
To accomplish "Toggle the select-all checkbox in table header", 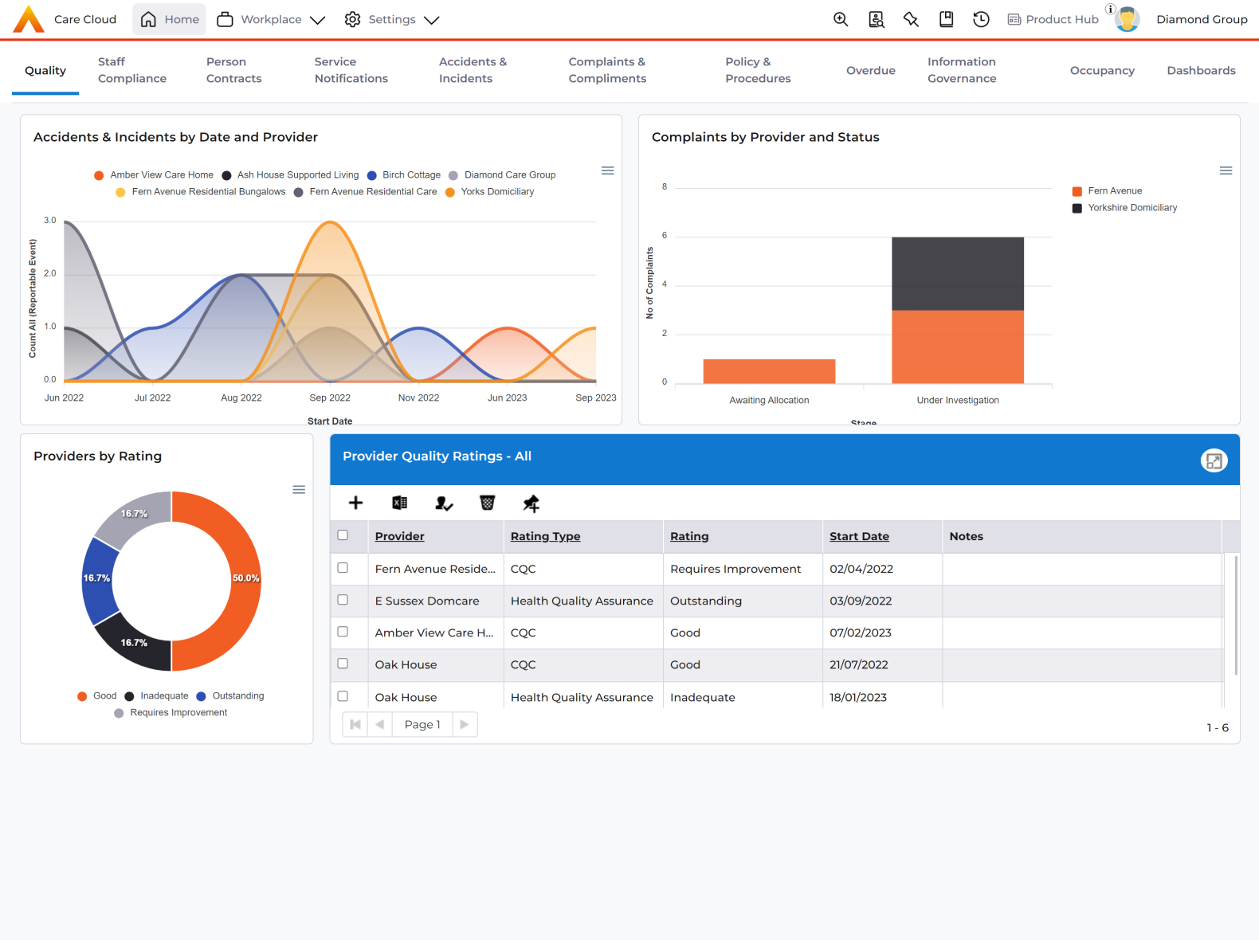I will tap(343, 535).
